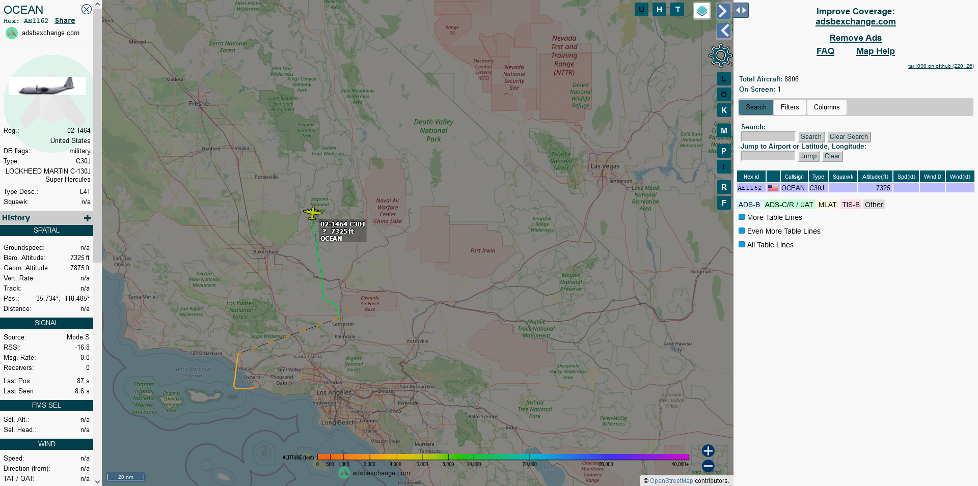Click the Clear Search button
This screenshot has width=978, height=486.
click(849, 137)
